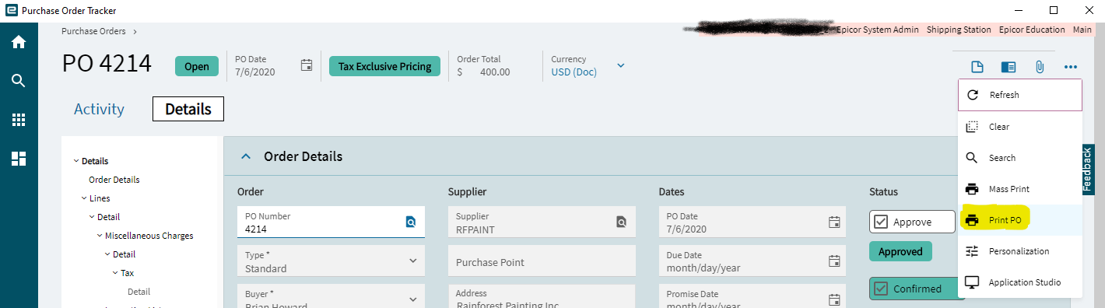Open the attachments paperclip icon

tap(1039, 67)
